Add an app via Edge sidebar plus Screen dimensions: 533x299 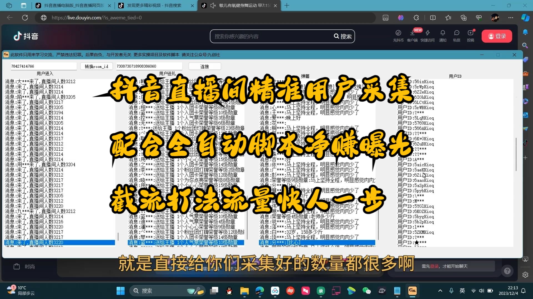pos(525,158)
